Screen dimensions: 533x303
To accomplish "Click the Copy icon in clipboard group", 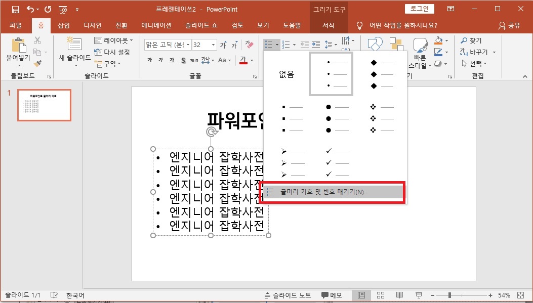I will (x=37, y=52).
